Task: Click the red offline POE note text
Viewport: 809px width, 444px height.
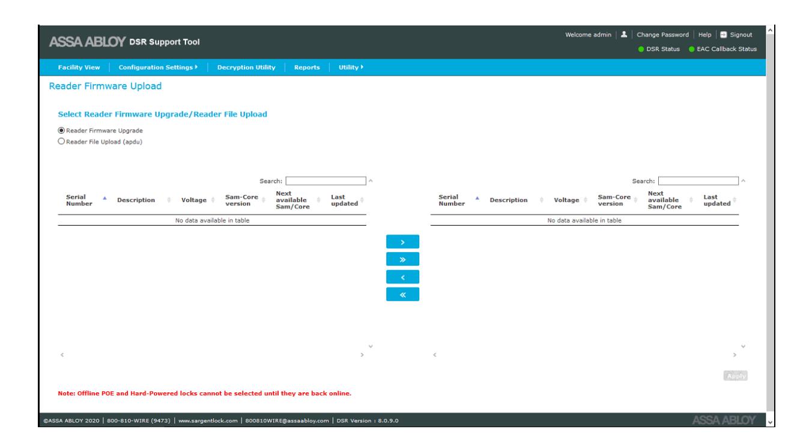Action: 204,394
